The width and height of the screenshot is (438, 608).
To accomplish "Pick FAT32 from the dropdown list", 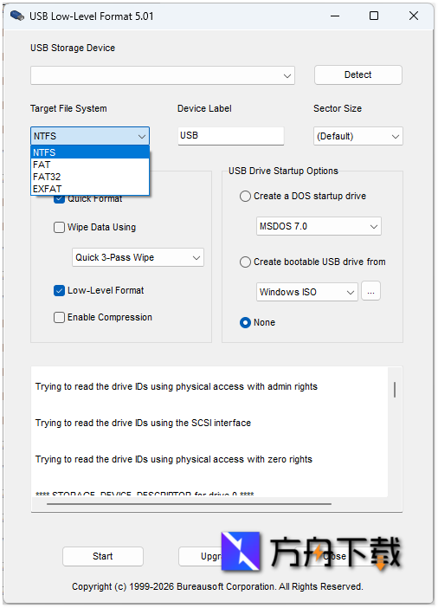I will pos(90,177).
